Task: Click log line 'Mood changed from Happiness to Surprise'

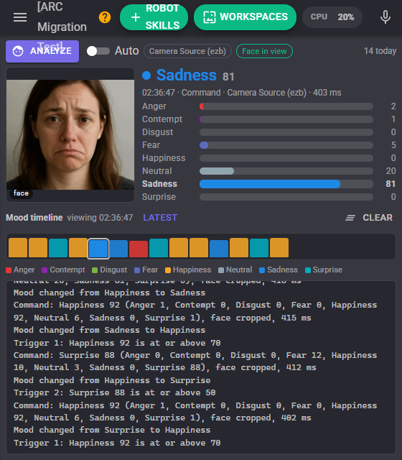Action: tap(112, 380)
